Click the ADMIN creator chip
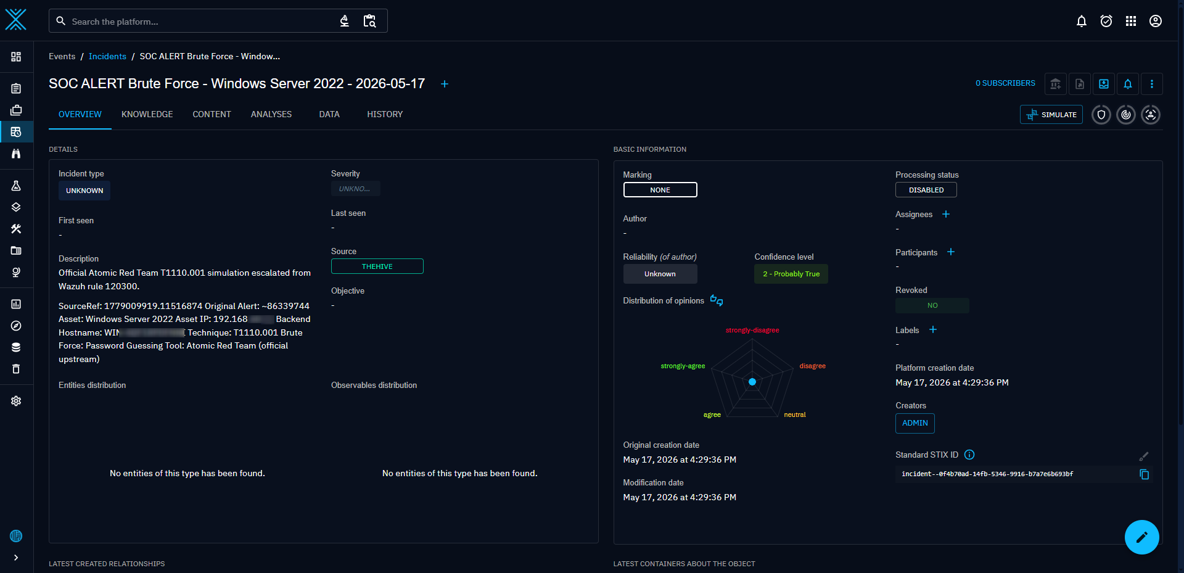The image size is (1184, 573). coord(915,423)
